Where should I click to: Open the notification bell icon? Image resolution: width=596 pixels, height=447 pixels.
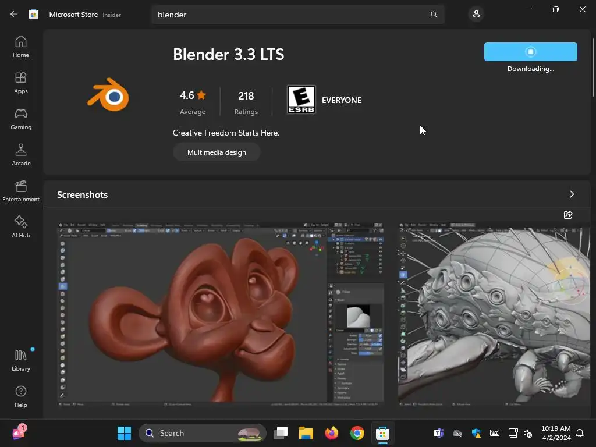[580, 433]
